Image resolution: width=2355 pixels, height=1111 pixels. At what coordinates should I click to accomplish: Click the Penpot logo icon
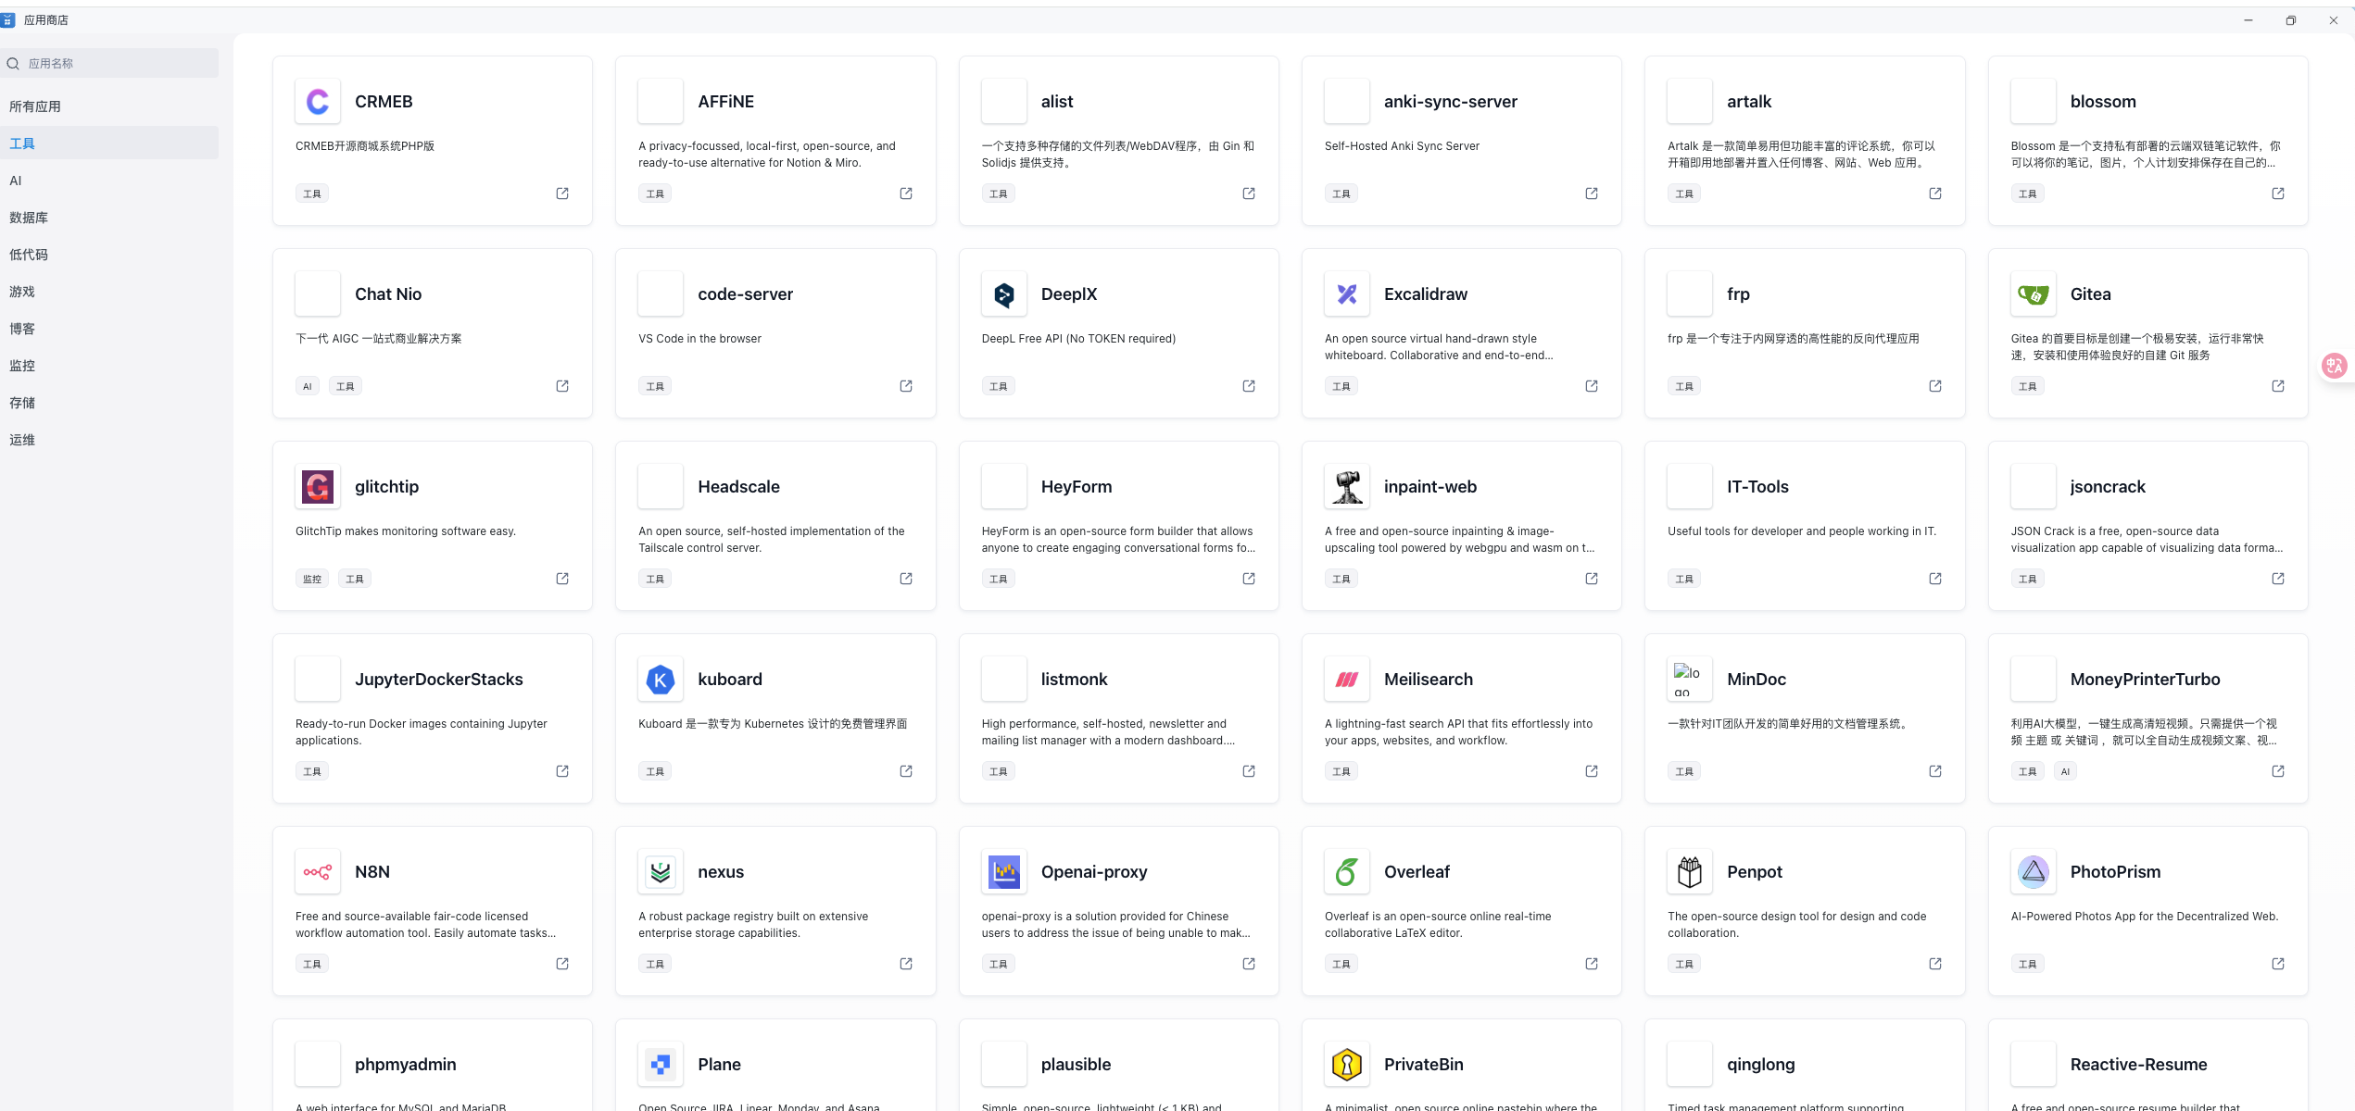click(x=1689, y=872)
